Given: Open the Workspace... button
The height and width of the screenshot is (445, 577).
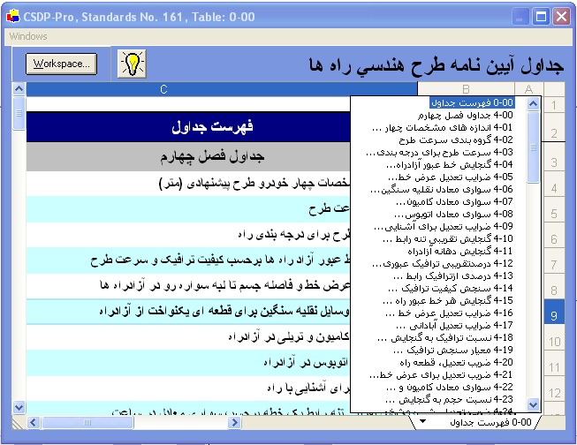Looking at the screenshot, I should tap(62, 64).
